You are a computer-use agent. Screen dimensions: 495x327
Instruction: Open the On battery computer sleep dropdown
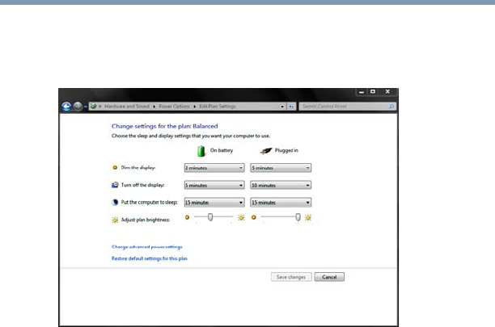click(214, 202)
